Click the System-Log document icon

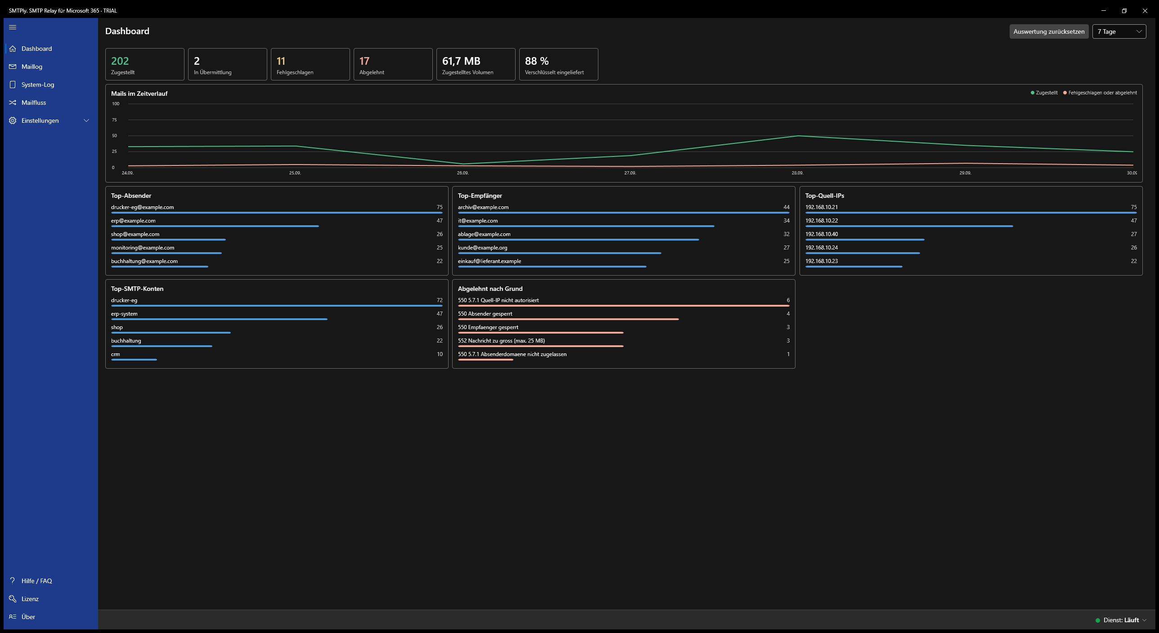click(x=13, y=85)
